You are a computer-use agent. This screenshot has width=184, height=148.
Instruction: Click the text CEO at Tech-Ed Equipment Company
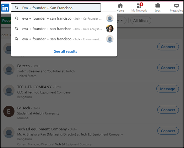click(44, 92)
